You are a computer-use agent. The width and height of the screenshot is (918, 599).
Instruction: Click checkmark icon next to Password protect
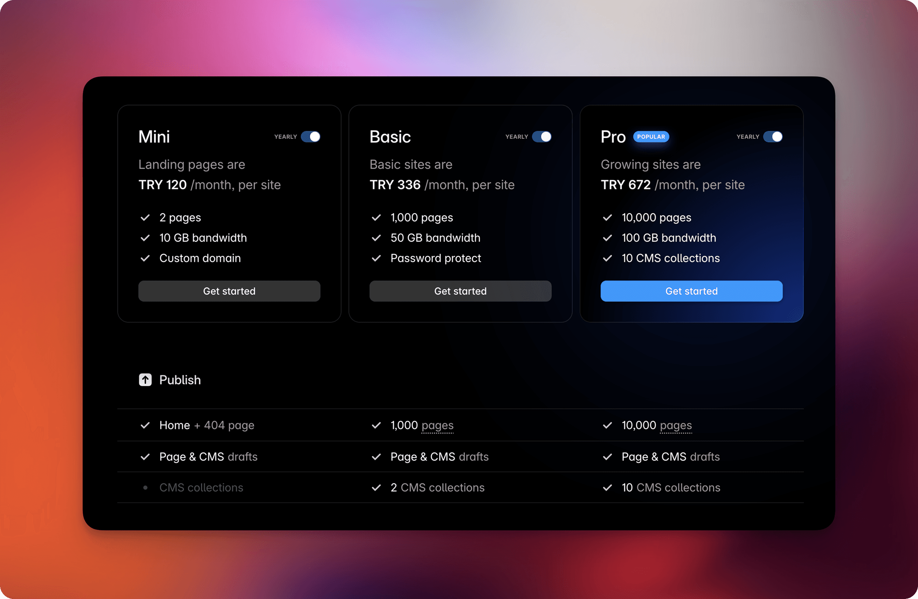tap(376, 259)
